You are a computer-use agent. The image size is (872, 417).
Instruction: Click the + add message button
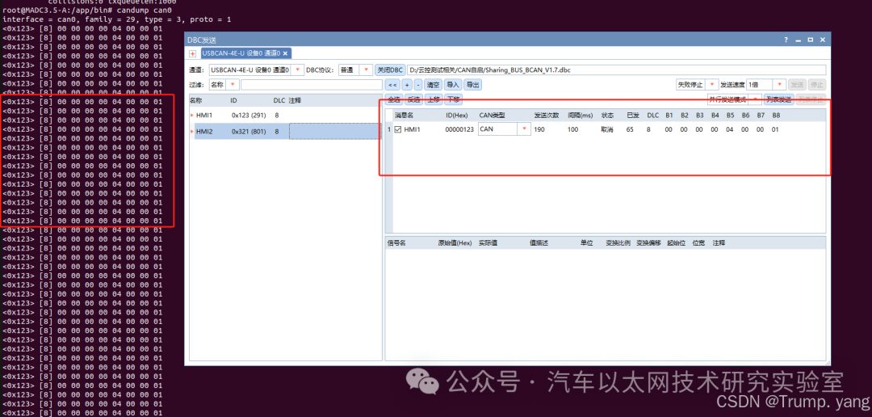pyautogui.click(x=406, y=85)
